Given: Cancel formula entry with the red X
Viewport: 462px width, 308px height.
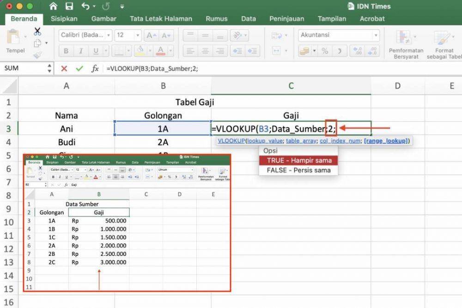Looking at the screenshot, I should pyautogui.click(x=64, y=69).
